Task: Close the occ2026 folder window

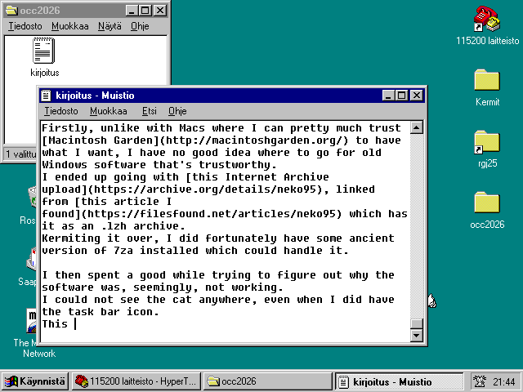Action: 160,11
